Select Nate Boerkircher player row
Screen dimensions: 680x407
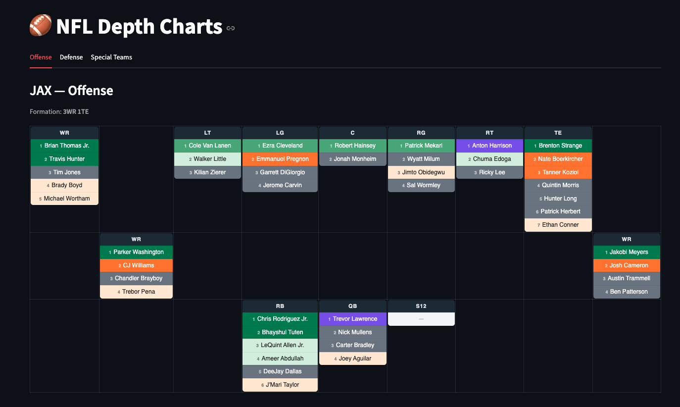tap(558, 159)
